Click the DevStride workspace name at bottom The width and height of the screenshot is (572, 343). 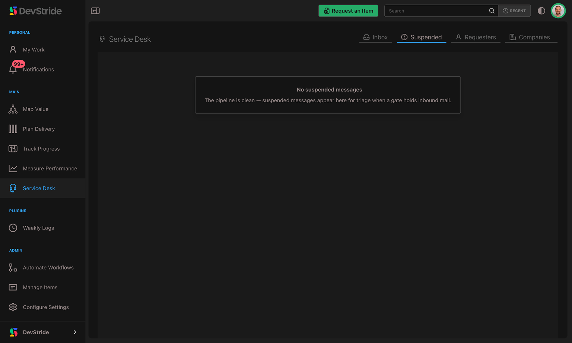tap(36, 332)
